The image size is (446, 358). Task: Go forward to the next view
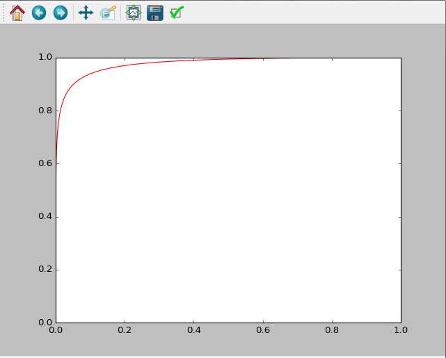(x=61, y=13)
